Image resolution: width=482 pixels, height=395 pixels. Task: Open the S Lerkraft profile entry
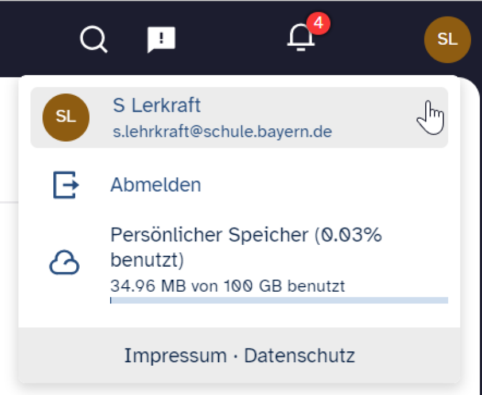click(x=239, y=117)
